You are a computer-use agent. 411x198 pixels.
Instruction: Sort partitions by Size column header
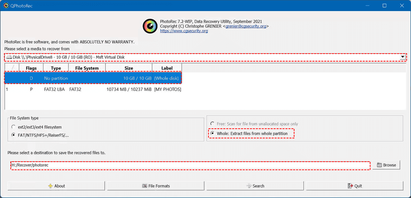pyautogui.click(x=129, y=68)
